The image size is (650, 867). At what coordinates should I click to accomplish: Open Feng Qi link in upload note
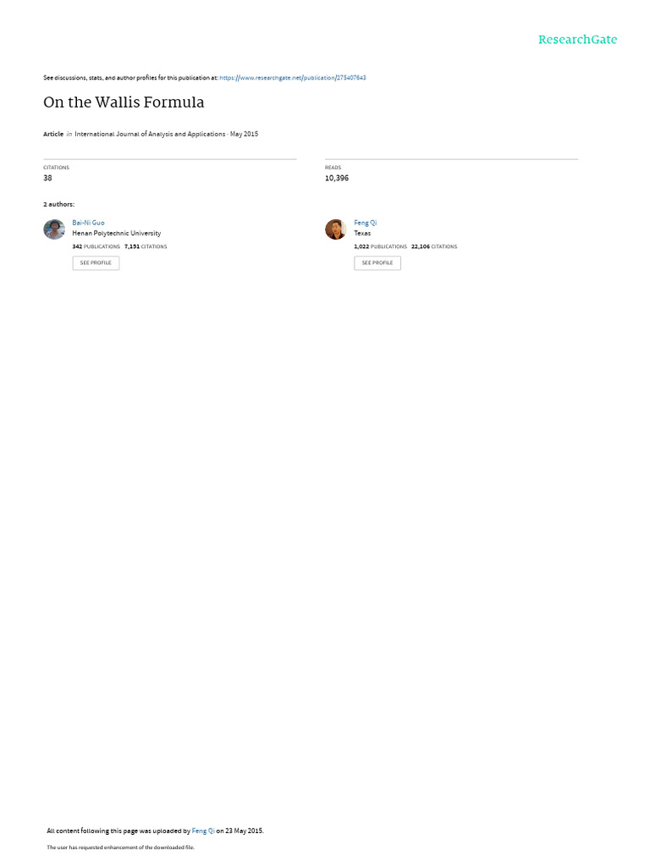tap(203, 831)
